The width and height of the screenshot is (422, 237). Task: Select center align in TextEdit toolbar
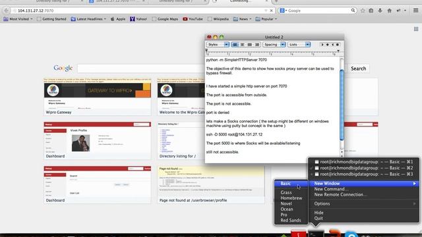pos(242,45)
